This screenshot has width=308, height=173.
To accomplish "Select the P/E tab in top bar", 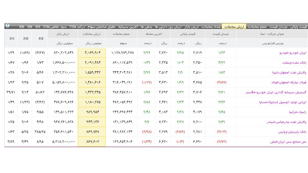I will pos(22,27).
